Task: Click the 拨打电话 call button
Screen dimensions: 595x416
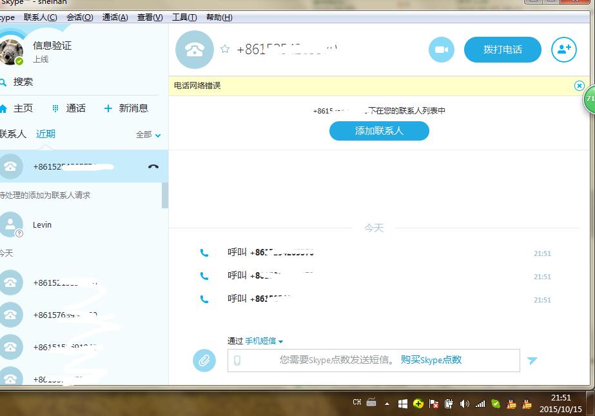Action: tap(502, 49)
